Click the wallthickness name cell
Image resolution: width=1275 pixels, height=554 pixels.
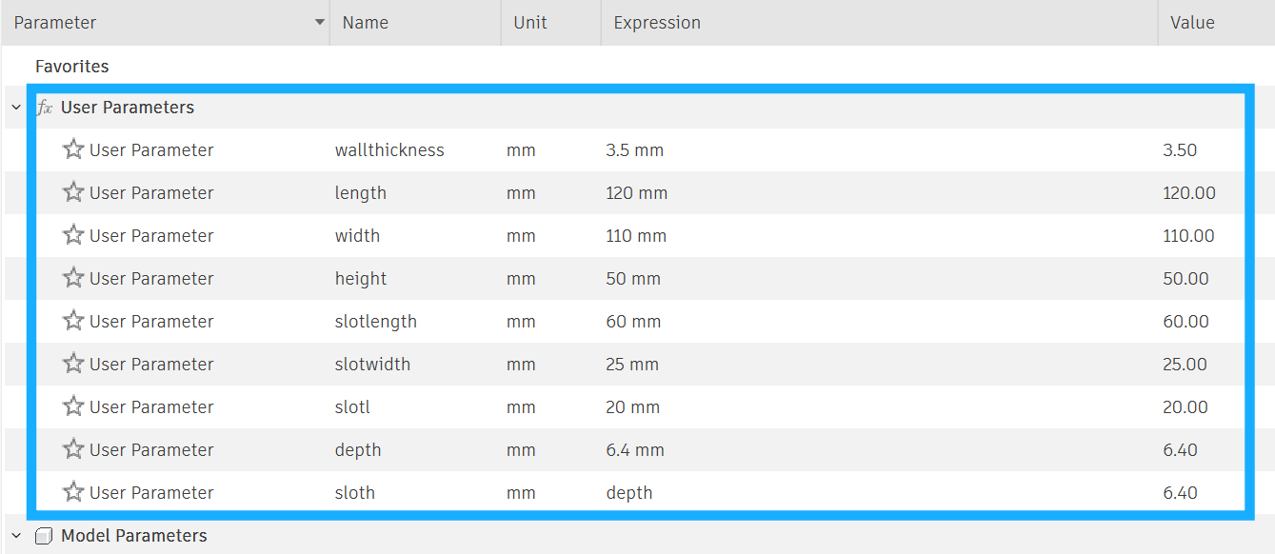[x=389, y=150]
